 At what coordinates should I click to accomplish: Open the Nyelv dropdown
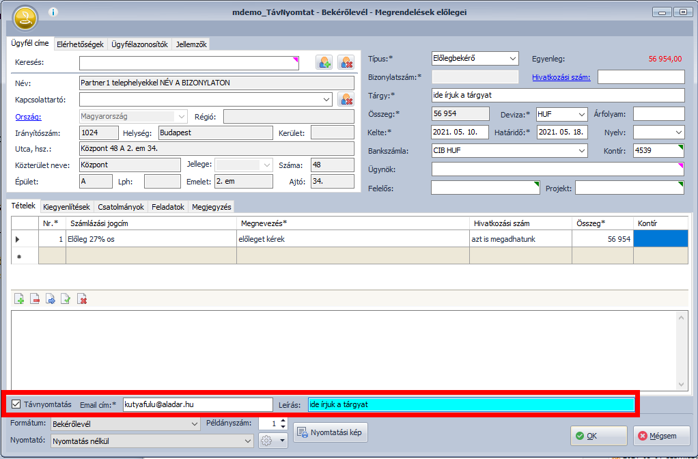[679, 133]
